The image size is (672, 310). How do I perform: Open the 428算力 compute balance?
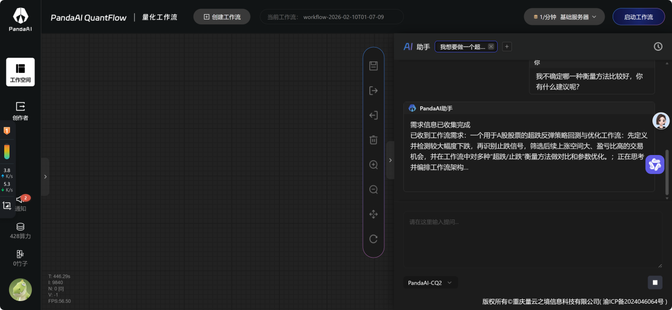(20, 231)
